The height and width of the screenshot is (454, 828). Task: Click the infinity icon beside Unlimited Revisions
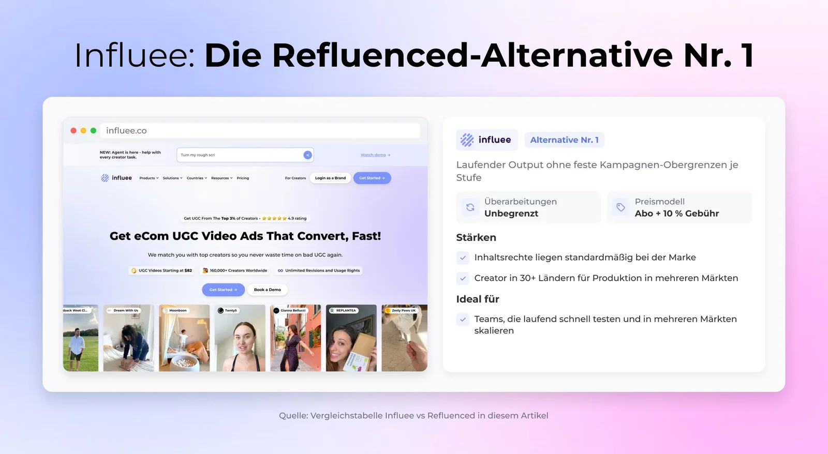pyautogui.click(x=280, y=270)
